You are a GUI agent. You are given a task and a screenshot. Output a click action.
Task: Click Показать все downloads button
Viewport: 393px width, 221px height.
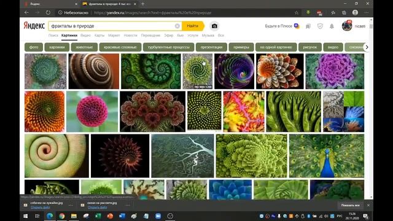tap(350, 205)
